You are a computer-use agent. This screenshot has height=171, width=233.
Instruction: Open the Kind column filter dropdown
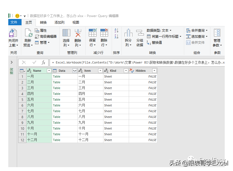pos(126,71)
